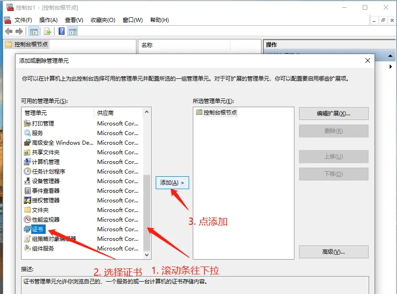Screen dimensions: 397x294
Task: Click the 上移(U) button
Action: click(333, 157)
